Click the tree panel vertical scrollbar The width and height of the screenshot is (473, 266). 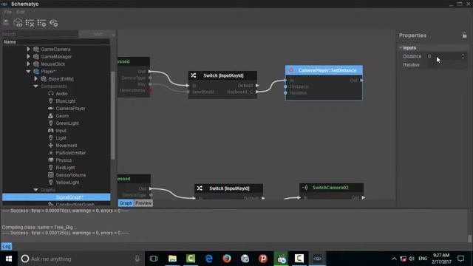(x=113, y=116)
